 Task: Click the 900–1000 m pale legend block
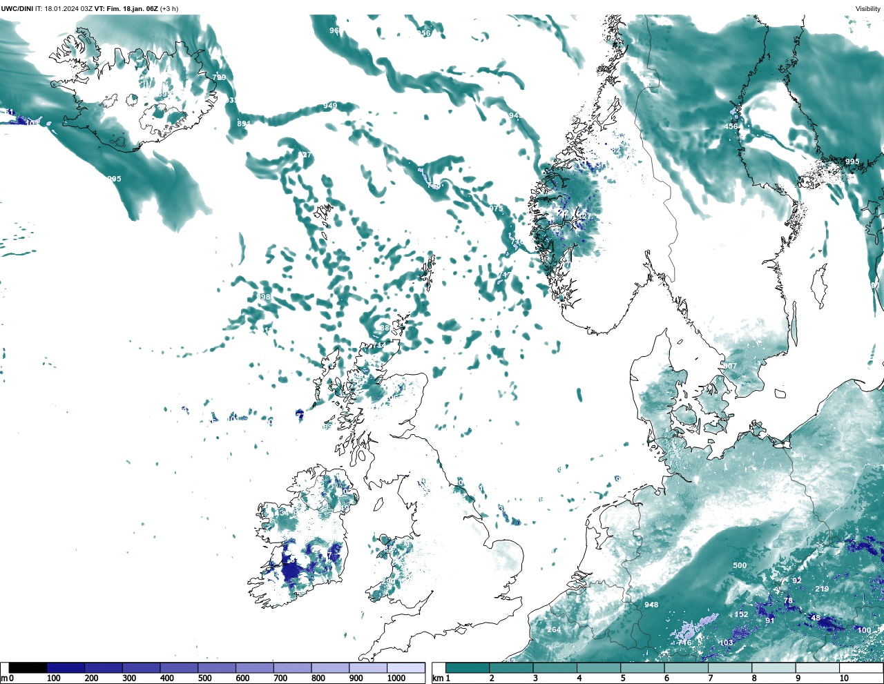[367, 667]
